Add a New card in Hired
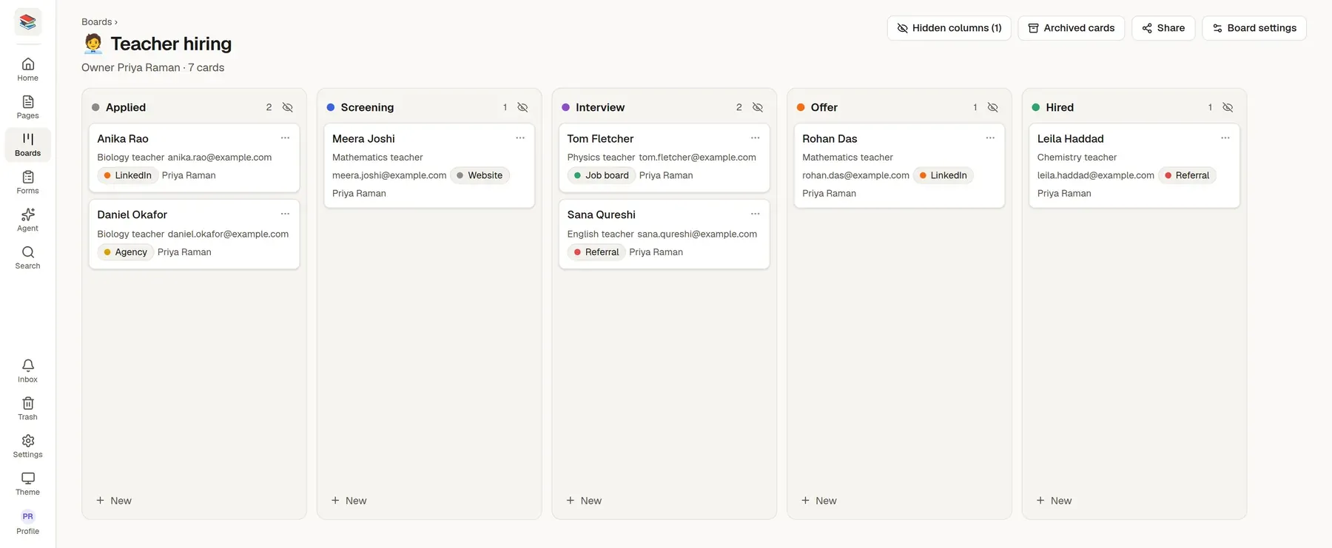The image size is (1332, 548). point(1054,501)
